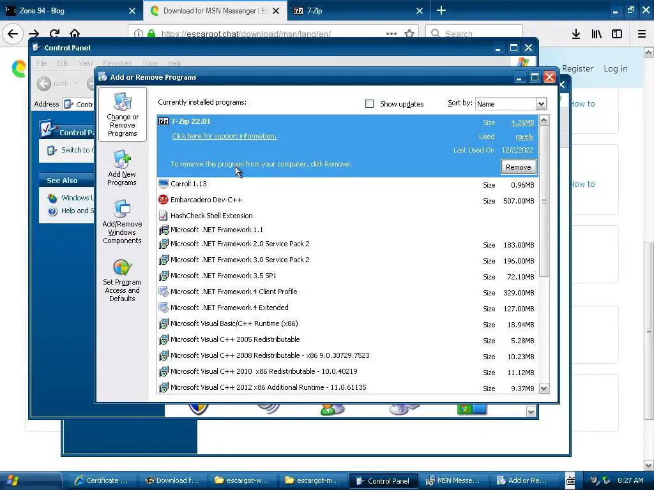Click the .NET Framework 4 Client Profile icon
654x490 pixels.
(x=163, y=292)
